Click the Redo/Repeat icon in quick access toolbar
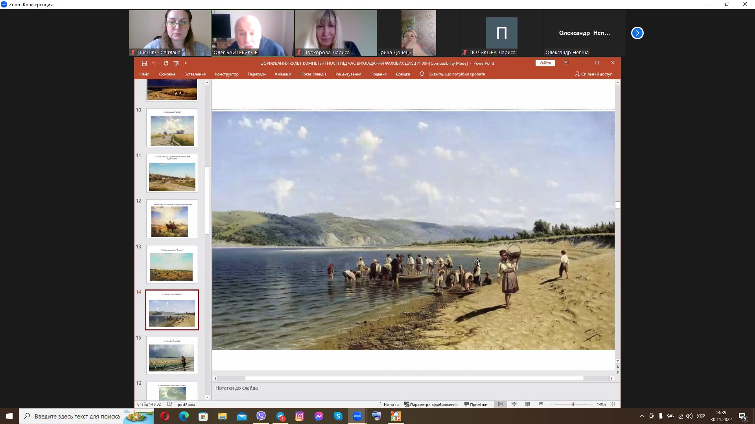This screenshot has width=755, height=424. point(166,63)
